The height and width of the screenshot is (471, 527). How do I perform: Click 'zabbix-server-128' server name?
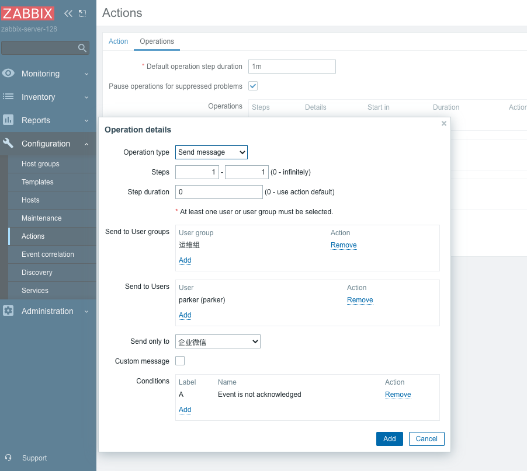tap(29, 29)
